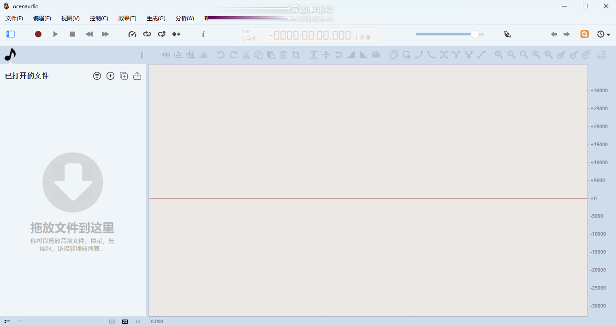The image size is (616, 326).
Task: Switch file list to detailed list view
Action: coord(7,321)
